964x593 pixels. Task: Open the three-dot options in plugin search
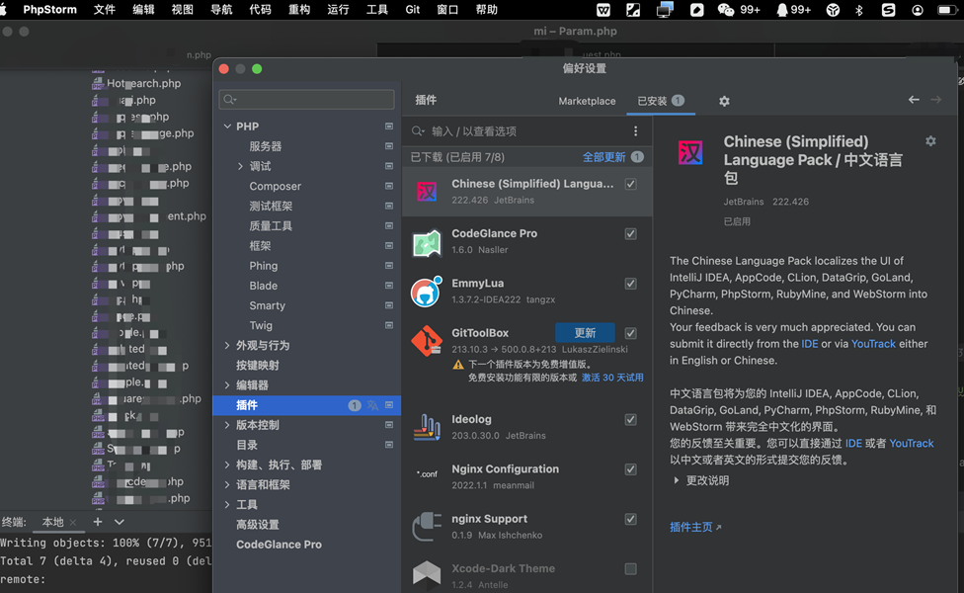click(636, 131)
